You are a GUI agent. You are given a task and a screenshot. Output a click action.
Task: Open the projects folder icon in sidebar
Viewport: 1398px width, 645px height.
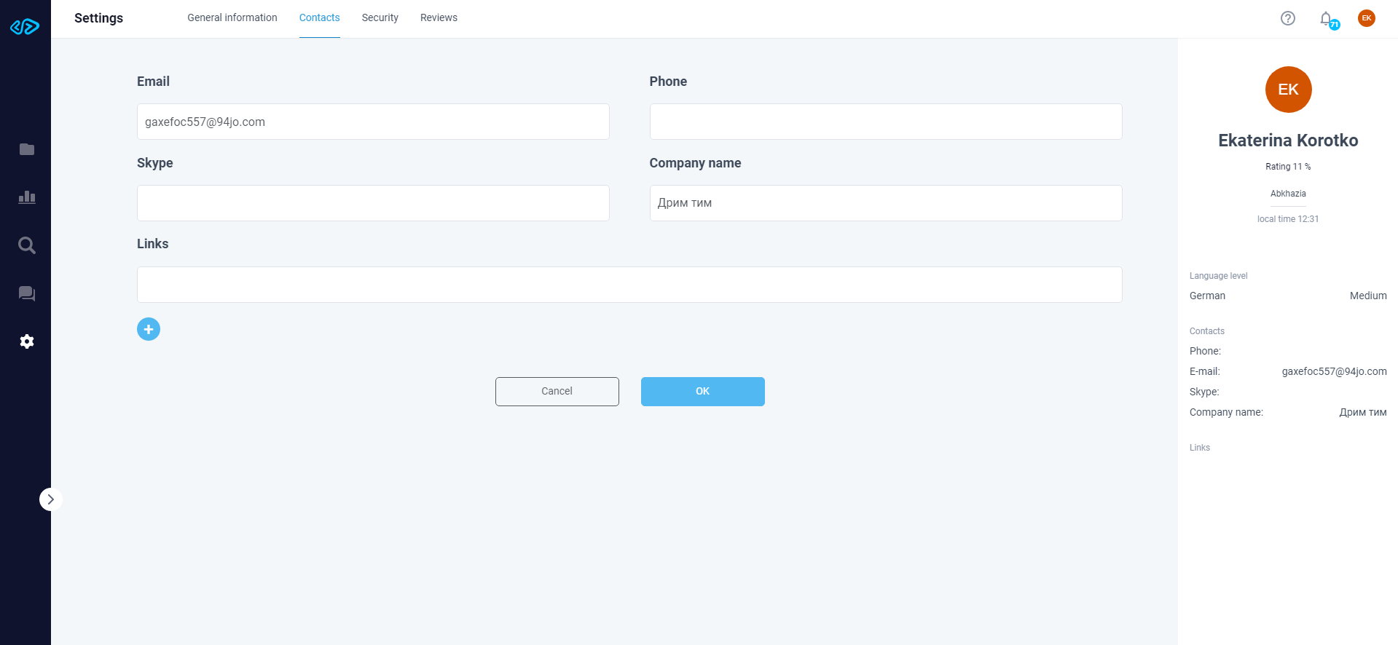tap(27, 149)
